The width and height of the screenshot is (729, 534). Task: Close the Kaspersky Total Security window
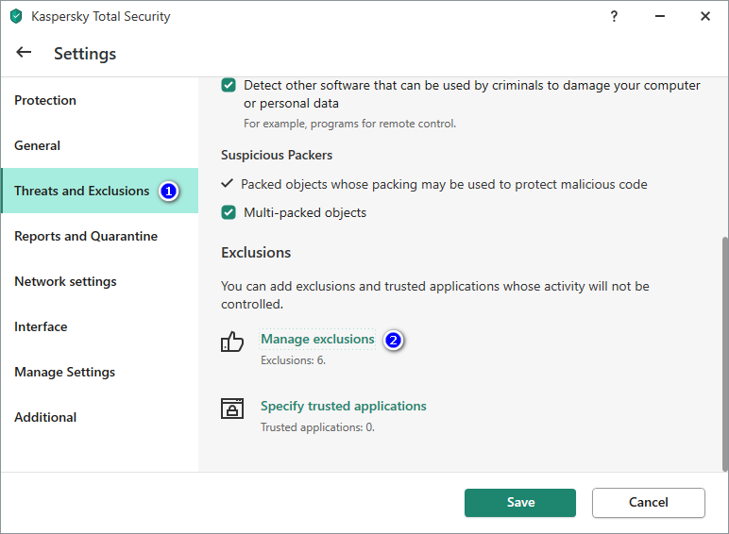(704, 16)
